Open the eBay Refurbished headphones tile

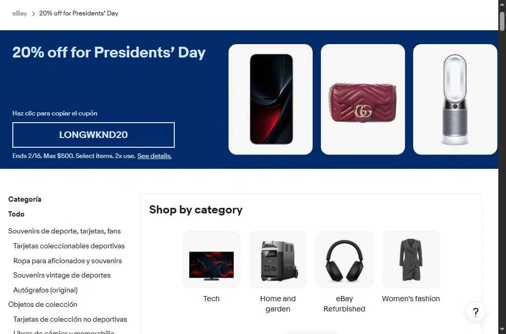(345, 271)
